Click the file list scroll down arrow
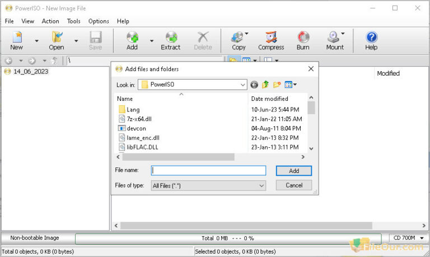 311,148
